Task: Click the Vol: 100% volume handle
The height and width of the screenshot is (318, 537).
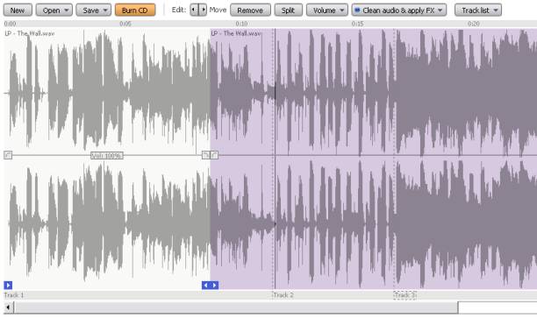Action: pyautogui.click(x=107, y=156)
